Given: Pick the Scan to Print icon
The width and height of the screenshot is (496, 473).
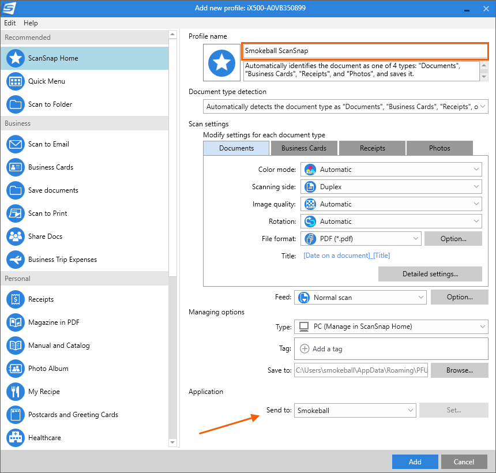Looking at the screenshot, I should coord(15,213).
